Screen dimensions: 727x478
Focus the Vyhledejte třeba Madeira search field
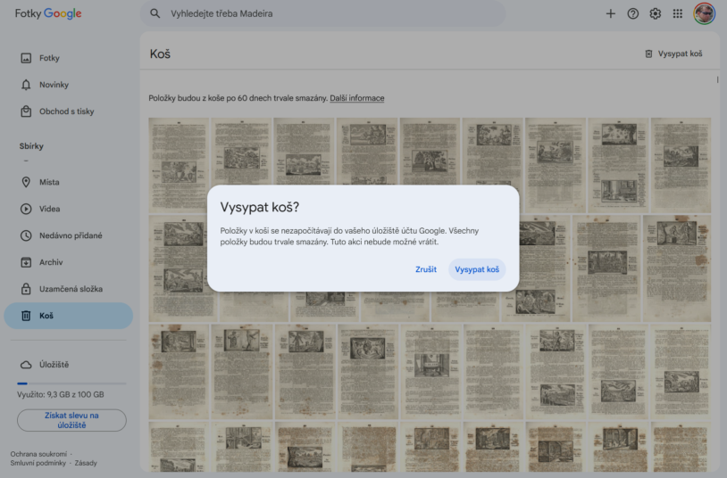coord(322,13)
